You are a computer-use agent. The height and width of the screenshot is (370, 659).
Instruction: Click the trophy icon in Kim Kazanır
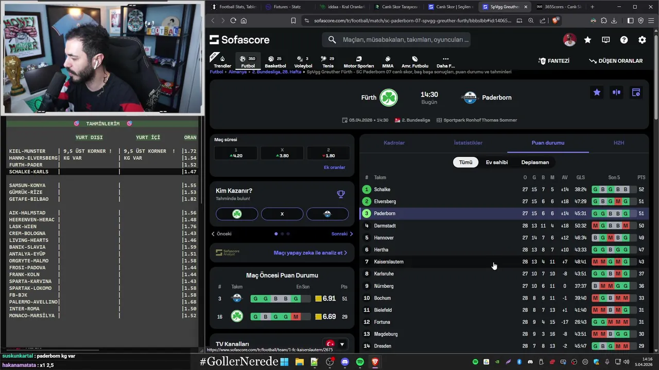[x=340, y=194]
